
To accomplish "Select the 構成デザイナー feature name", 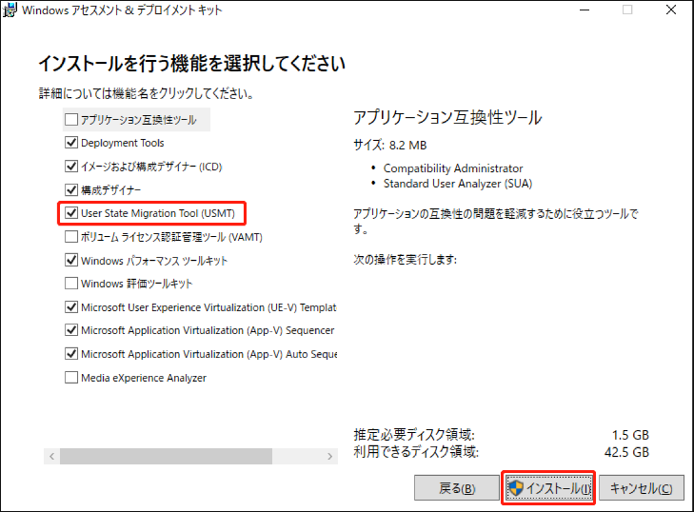I will [111, 190].
